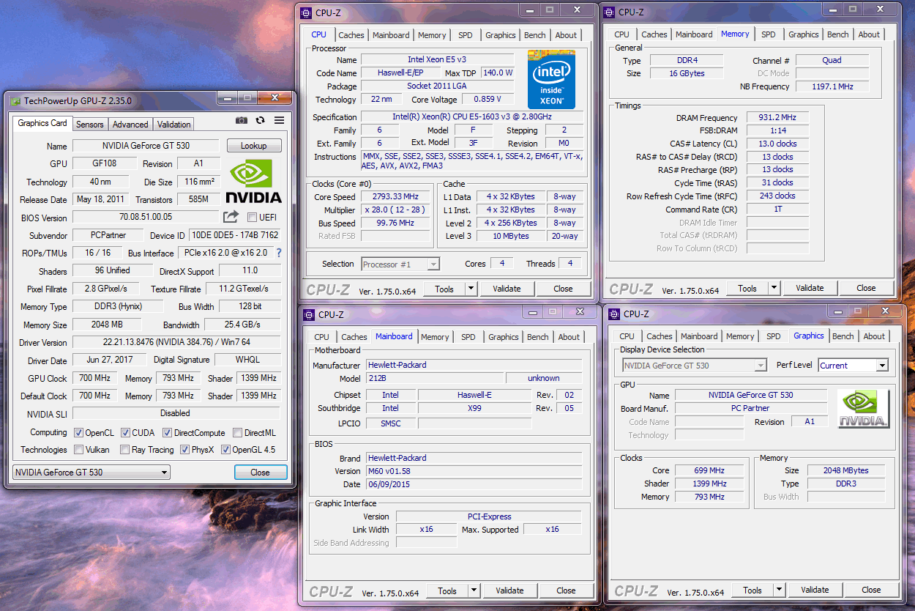The width and height of the screenshot is (915, 611).
Task: Click CPU-Z icon in Mainboard window title
Action: (308, 315)
